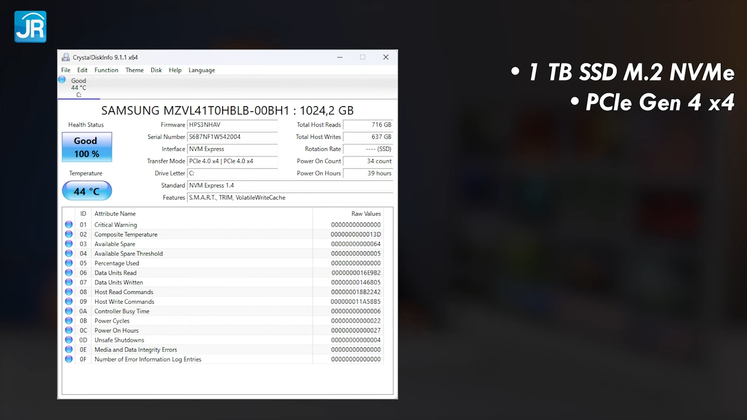The width and height of the screenshot is (747, 420).
Task: Toggle temperature units via the 44 °C button
Action: pyautogui.click(x=86, y=191)
